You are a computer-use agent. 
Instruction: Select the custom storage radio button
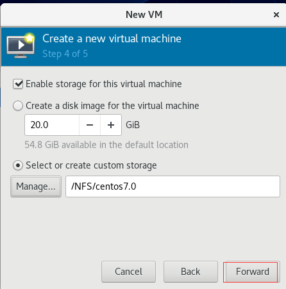(x=18, y=165)
